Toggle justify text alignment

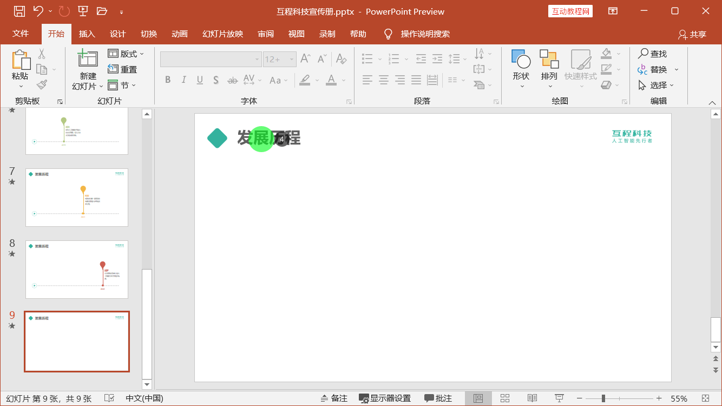pyautogui.click(x=416, y=80)
